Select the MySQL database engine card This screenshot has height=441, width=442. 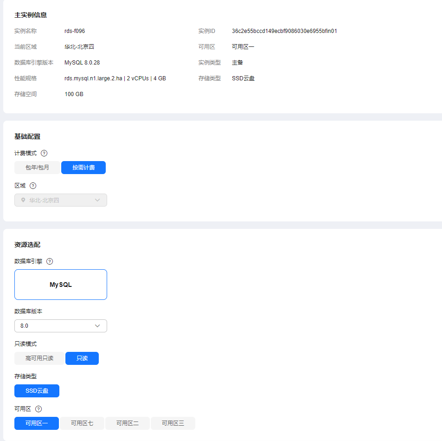[x=61, y=285]
